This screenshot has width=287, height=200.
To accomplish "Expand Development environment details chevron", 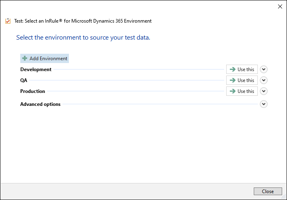I will 263,69.
